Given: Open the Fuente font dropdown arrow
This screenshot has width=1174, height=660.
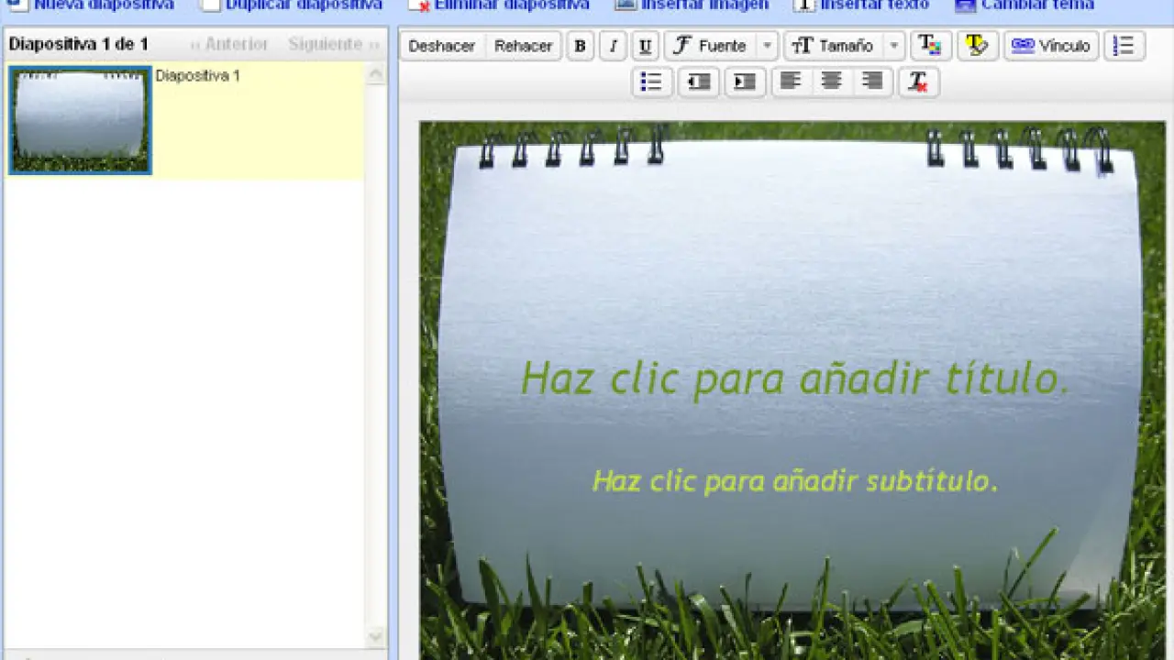Looking at the screenshot, I should (x=768, y=46).
